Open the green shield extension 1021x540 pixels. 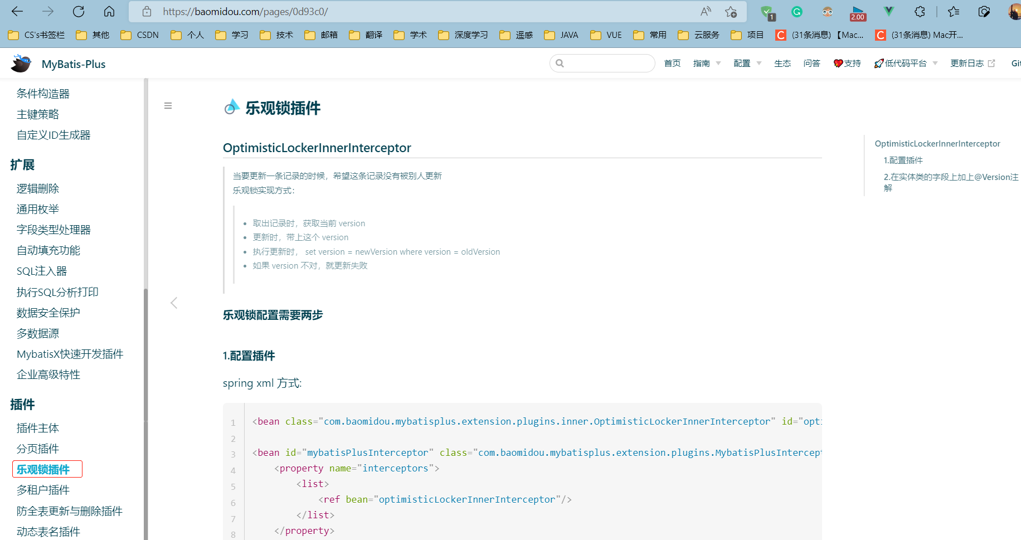(x=767, y=12)
